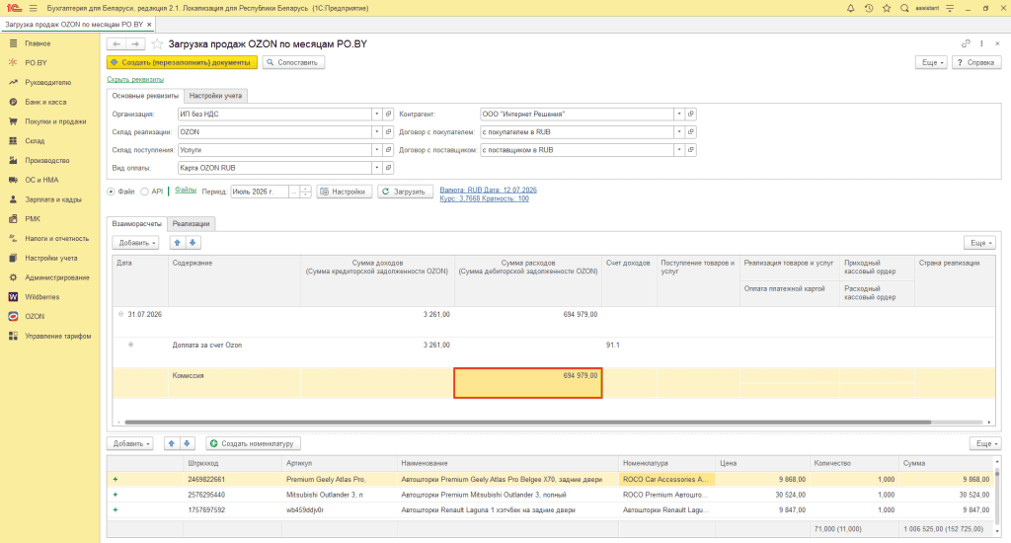The image size is (1011, 543).
Task: Select the Комиссия row text
Action: coord(188,375)
